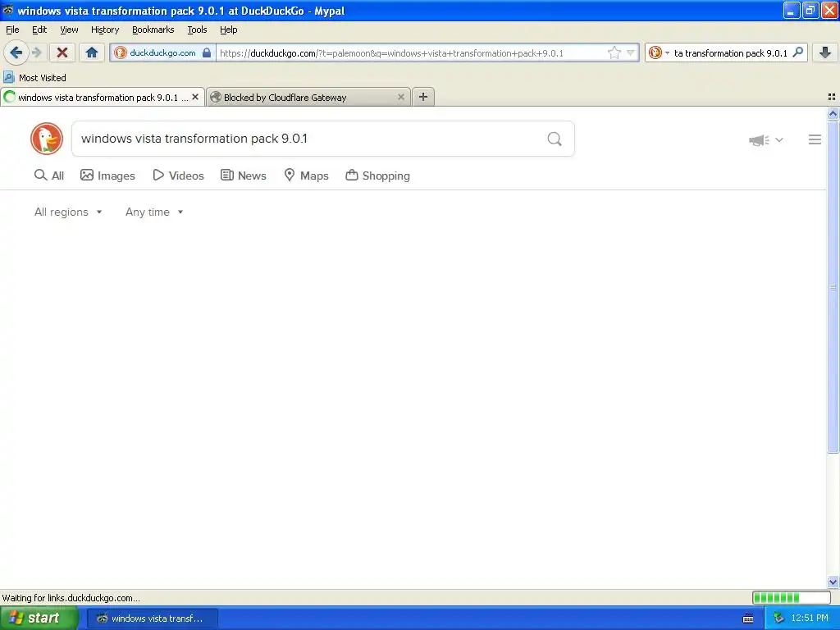Switch to Blocked by Cloudflare Gateway tab
Viewport: 840px width, 630px height.
tap(308, 97)
